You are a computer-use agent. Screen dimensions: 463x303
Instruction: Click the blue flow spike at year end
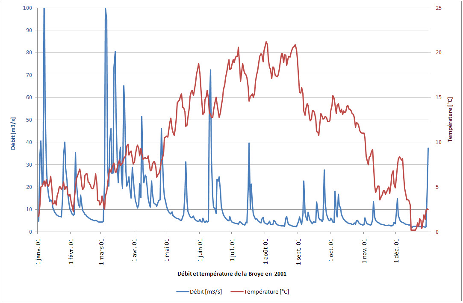coord(428,148)
